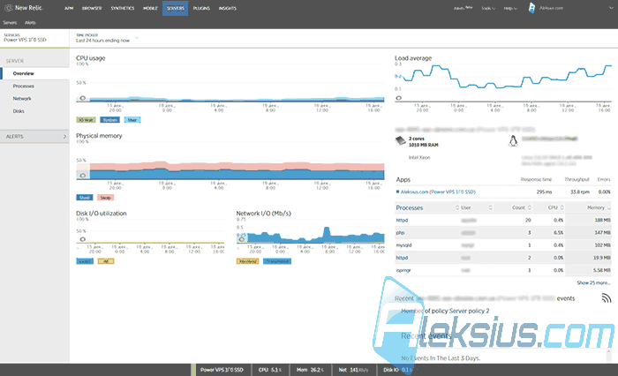The height and width of the screenshot is (376, 618).
Task: Open the Aleksius.com app link
Action: click(438, 192)
